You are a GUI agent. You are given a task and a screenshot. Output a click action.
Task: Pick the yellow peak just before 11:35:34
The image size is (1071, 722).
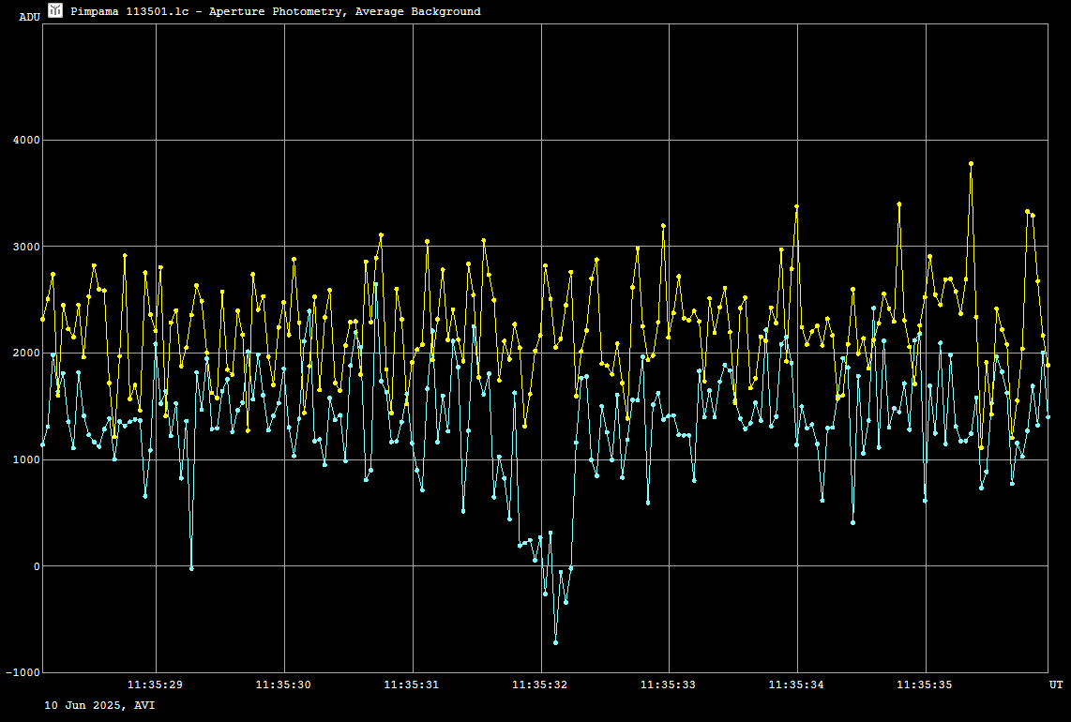(796, 206)
